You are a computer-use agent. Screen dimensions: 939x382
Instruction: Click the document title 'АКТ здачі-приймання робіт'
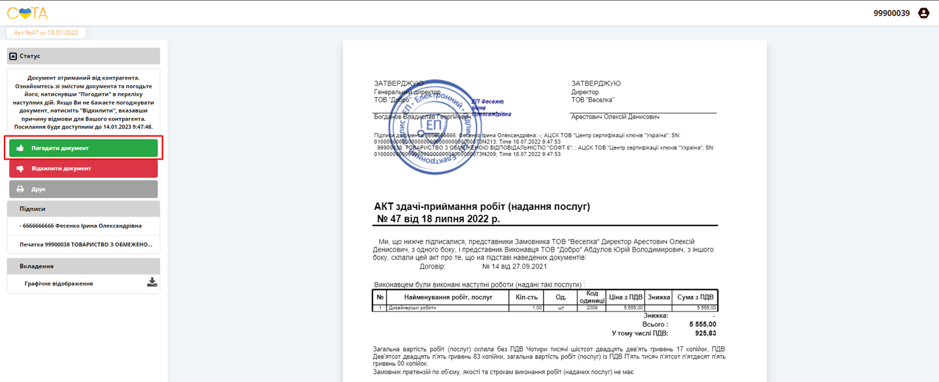pyautogui.click(x=482, y=206)
